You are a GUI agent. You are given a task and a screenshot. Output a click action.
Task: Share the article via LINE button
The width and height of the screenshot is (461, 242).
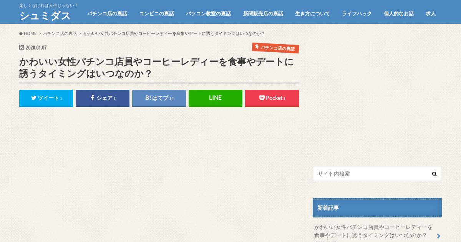point(216,98)
